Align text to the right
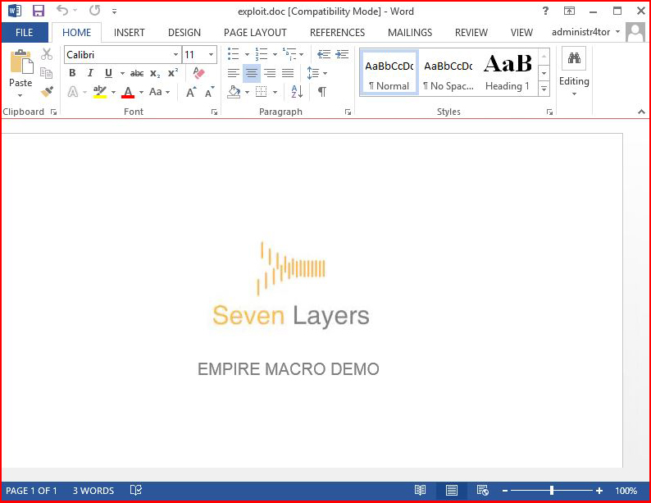The width and height of the screenshot is (651, 503). [270, 74]
